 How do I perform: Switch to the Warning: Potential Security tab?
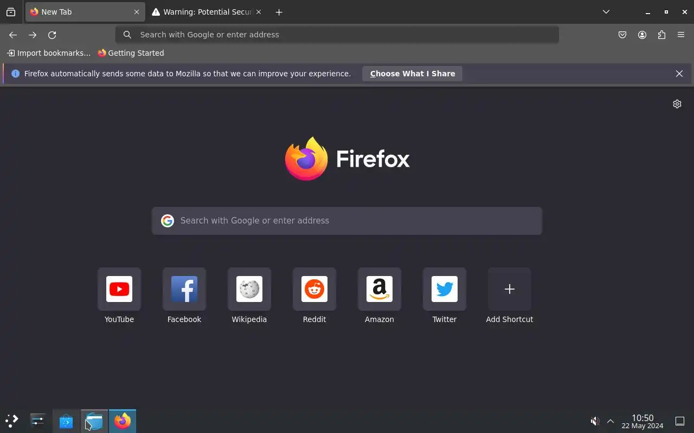pos(207,12)
